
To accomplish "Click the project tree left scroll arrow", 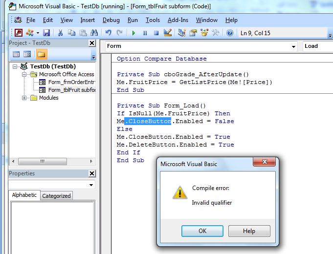I will [x=13, y=162].
